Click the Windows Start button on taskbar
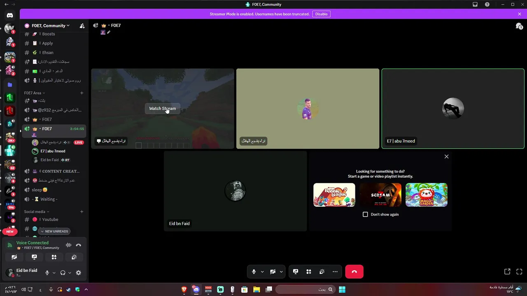527x296 pixels. pyautogui.click(x=342, y=289)
